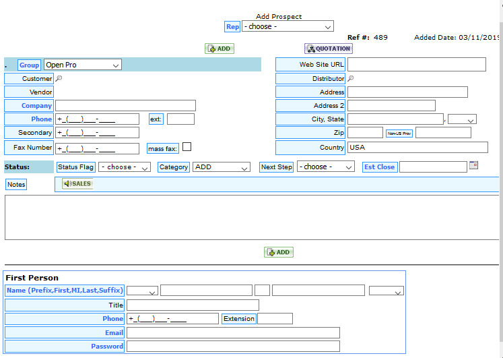This screenshot has height=358, width=503.
Task: Click the Distributor search magnifier icon
Action: [x=351, y=79]
